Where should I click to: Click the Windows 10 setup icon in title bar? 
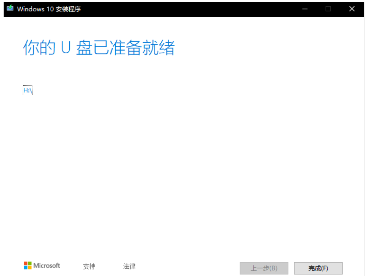click(10, 9)
